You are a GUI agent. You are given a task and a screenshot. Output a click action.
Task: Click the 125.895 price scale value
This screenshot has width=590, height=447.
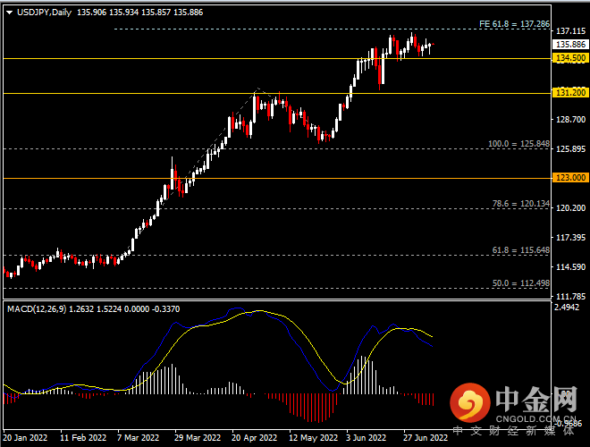571,149
